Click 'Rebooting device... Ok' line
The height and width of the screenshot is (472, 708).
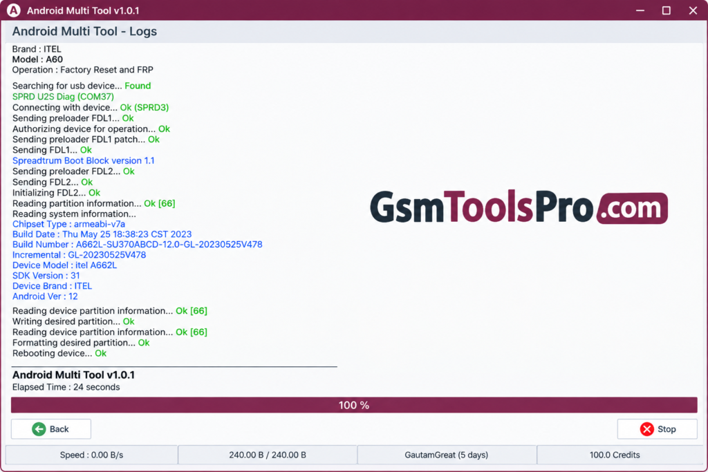[x=59, y=353]
